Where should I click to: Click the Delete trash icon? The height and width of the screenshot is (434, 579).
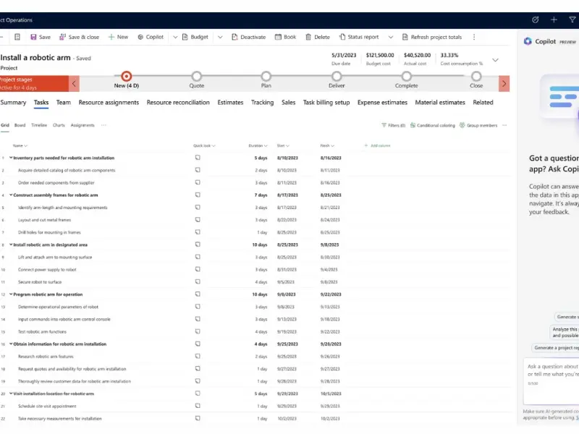[x=309, y=37]
